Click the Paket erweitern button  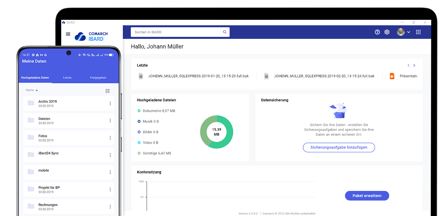[x=367, y=196]
